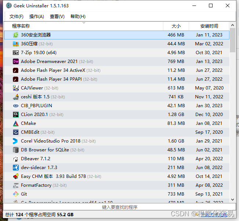Click the DBeaver 7.1.2 icon

(16, 159)
